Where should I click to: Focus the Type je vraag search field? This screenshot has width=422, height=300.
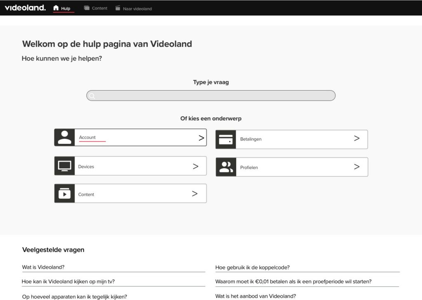pyautogui.click(x=211, y=96)
